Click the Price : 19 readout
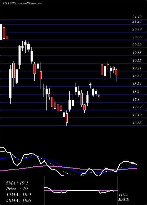147x205 pixels. click(17, 189)
